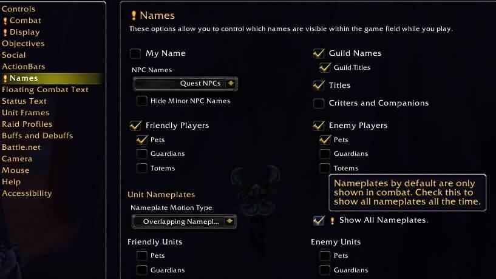Uncheck Pets under Enemy Players
The height and width of the screenshot is (279, 496).
coord(325,139)
